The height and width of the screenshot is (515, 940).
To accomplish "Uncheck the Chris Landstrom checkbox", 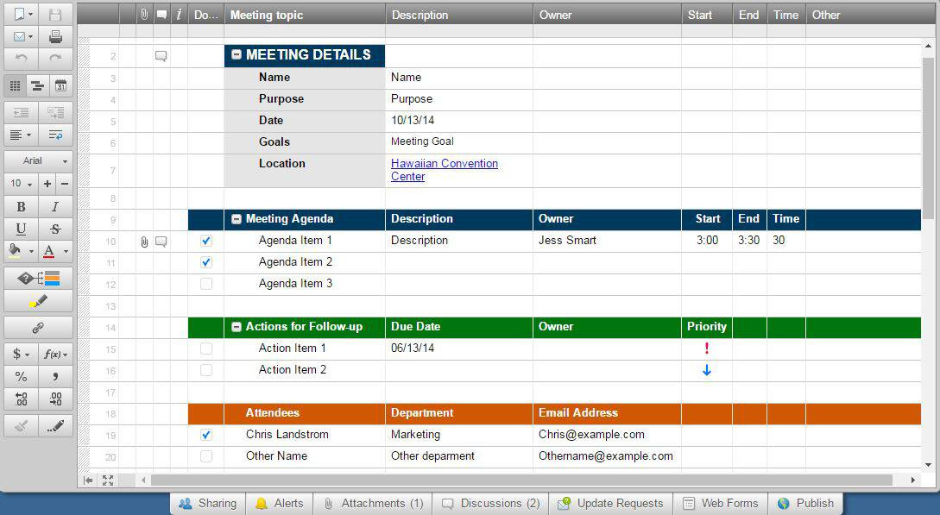I will tap(206, 435).
